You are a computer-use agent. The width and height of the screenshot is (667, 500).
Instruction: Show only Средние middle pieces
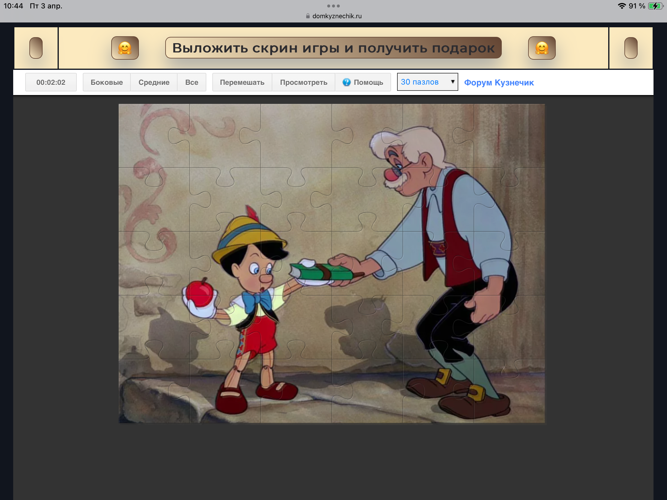(x=154, y=82)
